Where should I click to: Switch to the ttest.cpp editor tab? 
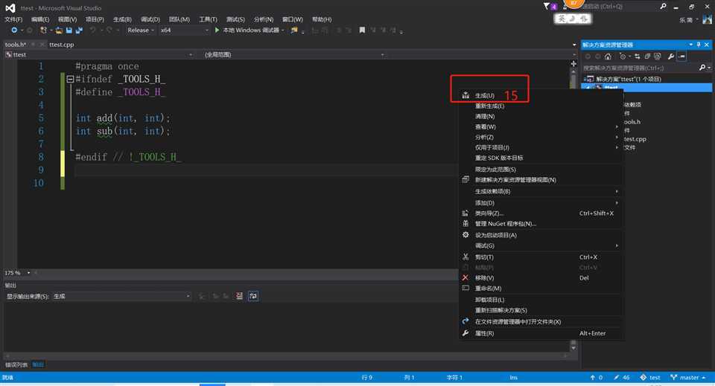[x=62, y=45]
